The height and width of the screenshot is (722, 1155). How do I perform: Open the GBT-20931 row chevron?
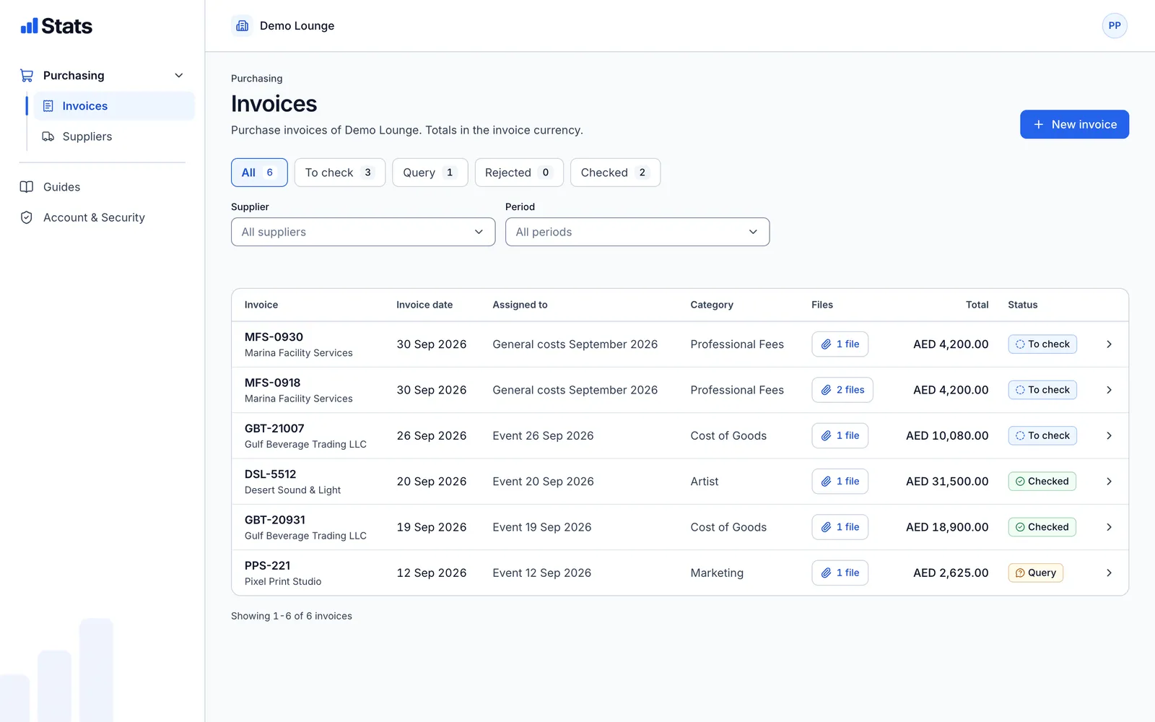point(1109,527)
